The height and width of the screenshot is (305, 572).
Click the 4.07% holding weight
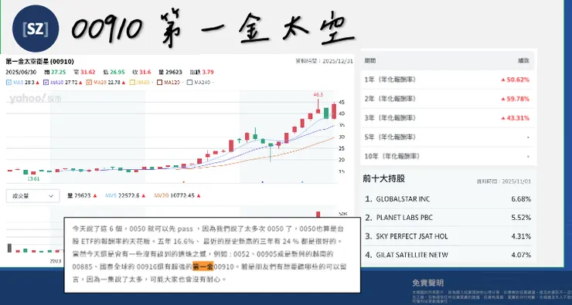(x=521, y=255)
